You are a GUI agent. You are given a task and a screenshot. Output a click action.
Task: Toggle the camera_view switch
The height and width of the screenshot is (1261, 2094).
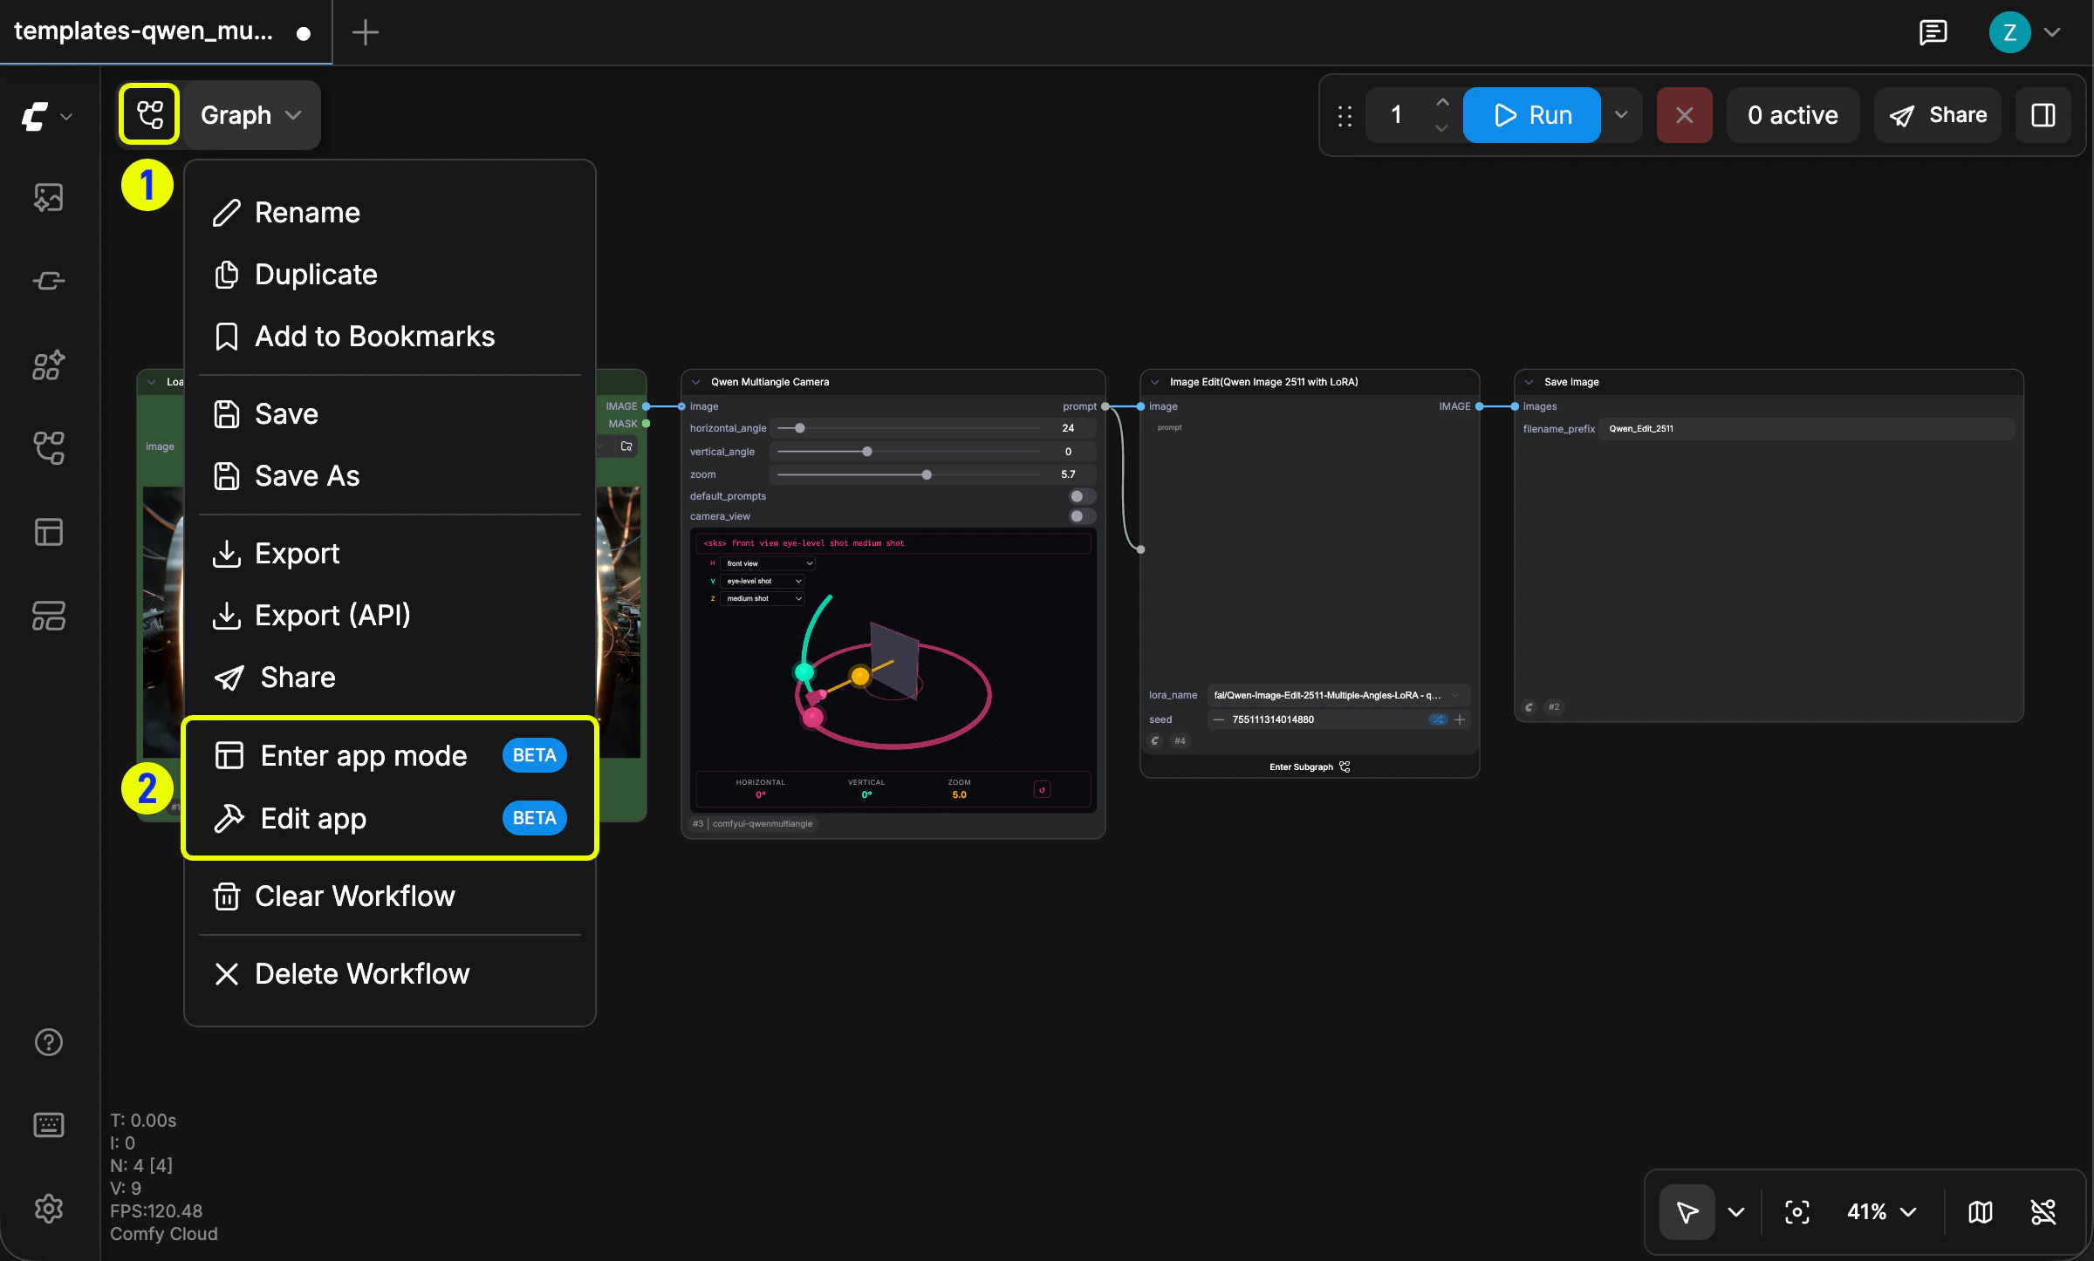(1081, 516)
